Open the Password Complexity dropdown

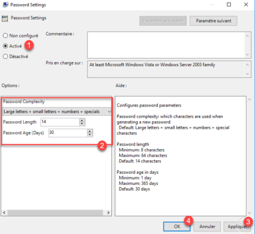(x=57, y=112)
